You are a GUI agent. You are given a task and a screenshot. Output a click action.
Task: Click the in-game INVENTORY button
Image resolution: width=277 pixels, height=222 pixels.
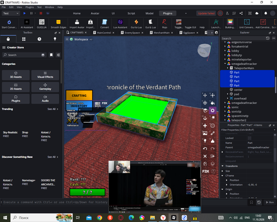pos(79,106)
